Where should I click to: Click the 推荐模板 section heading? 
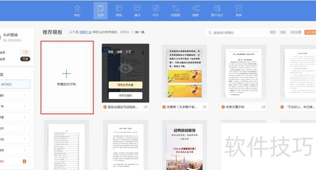coord(53,32)
